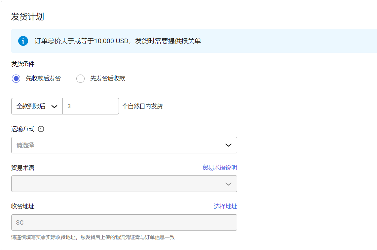This screenshot has width=377, height=250.
Task: Click the down arrow on 全款到账后 selector
Action: (x=55, y=106)
